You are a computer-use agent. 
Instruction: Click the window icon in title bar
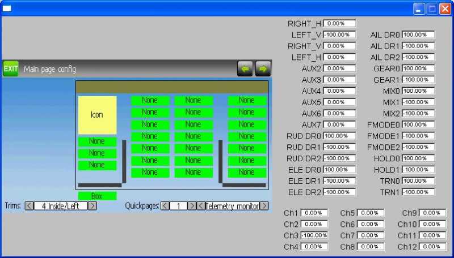[x=7, y=8]
